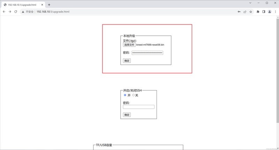The height and width of the screenshot is (150, 279).
Task: Open Chrome three-dot menu
Action: pos(276,12)
